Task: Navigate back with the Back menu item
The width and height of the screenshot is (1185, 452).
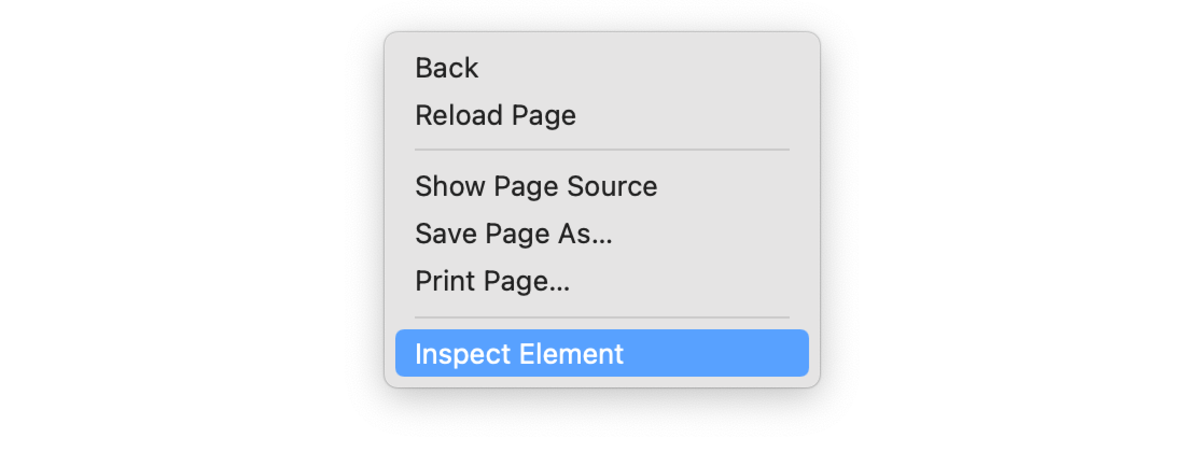Action: click(x=447, y=68)
